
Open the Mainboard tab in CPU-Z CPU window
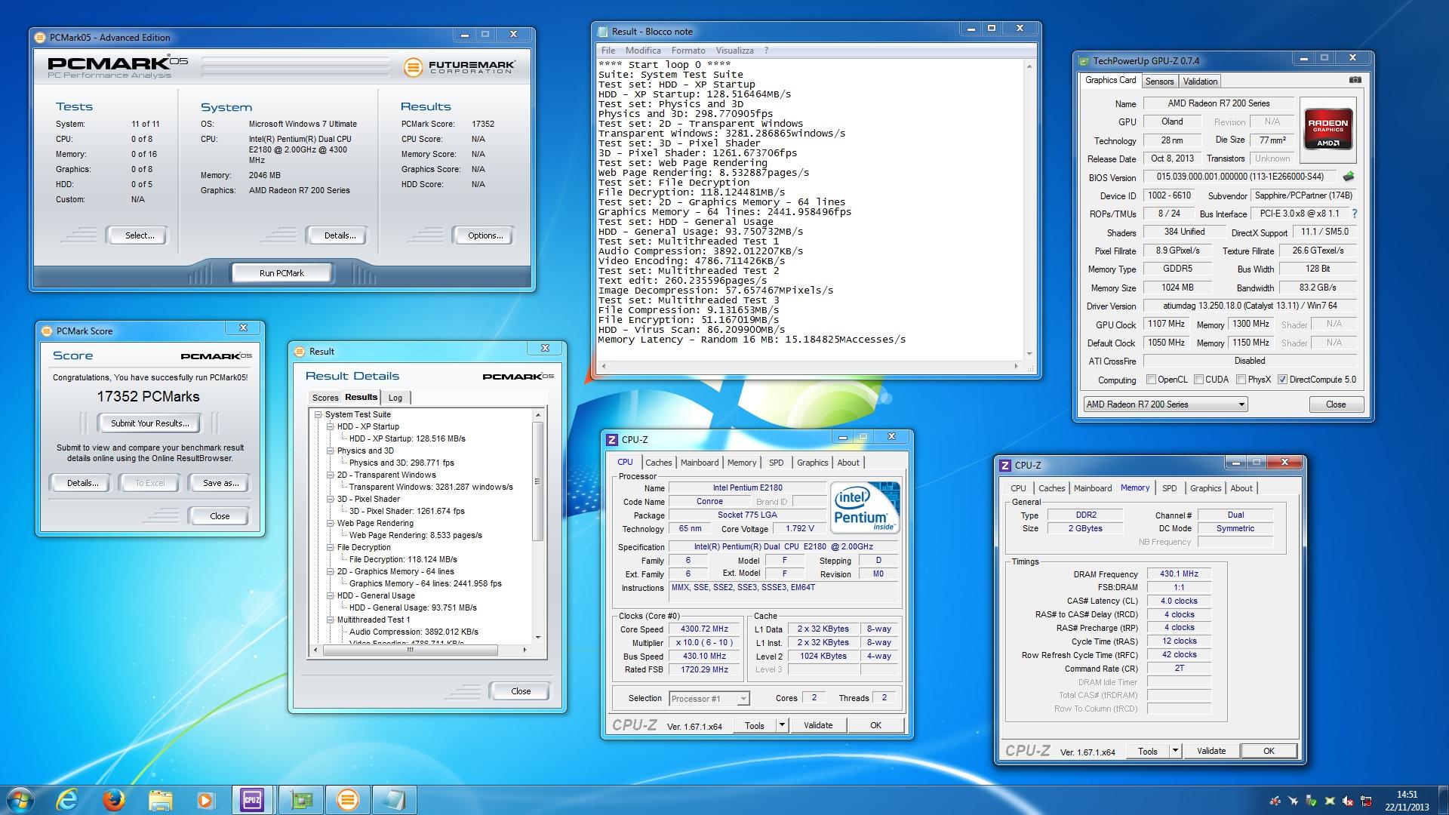tap(700, 463)
